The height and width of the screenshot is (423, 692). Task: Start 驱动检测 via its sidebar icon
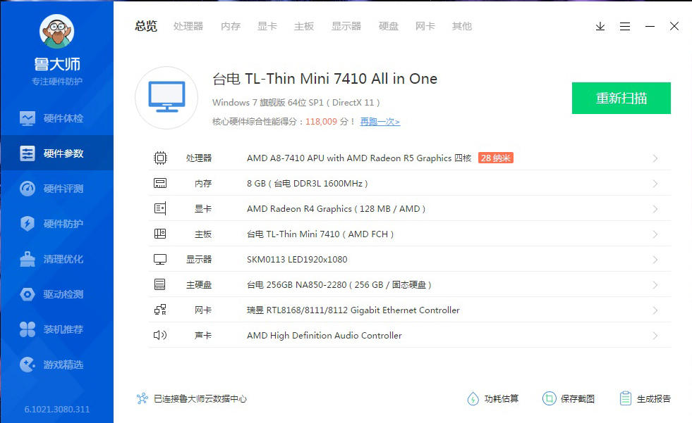(x=56, y=293)
